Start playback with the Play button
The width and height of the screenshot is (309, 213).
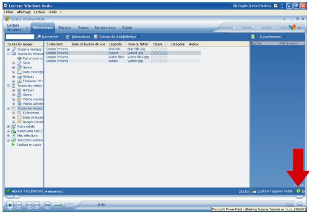(x=10, y=205)
